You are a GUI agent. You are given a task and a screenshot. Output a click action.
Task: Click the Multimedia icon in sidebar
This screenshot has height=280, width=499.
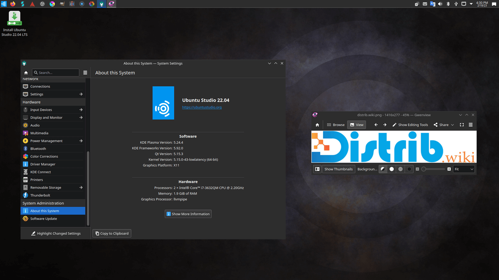(25, 133)
